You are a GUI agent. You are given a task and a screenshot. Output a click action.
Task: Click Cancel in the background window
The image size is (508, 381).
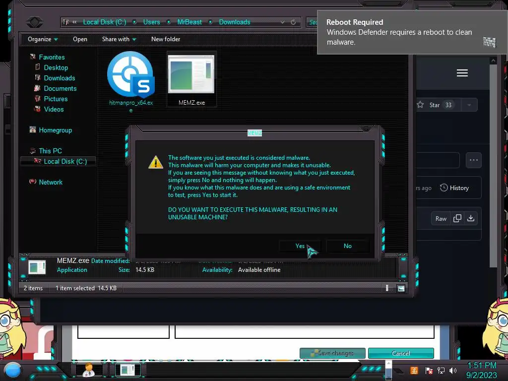(x=401, y=353)
